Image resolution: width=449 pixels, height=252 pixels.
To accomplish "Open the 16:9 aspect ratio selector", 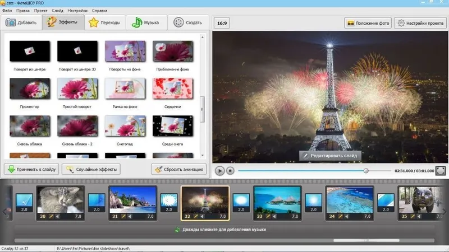I will [222, 23].
